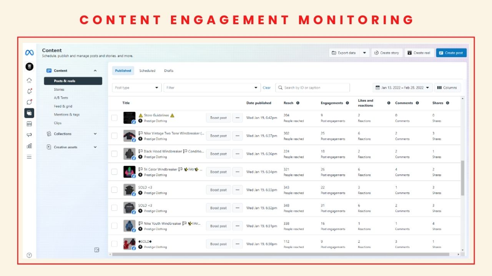Open the Prestige Clothing profile avatar
The width and height of the screenshot is (492, 276).
click(29, 67)
